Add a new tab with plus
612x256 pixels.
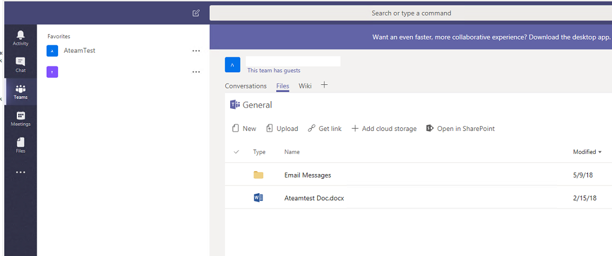[324, 85]
